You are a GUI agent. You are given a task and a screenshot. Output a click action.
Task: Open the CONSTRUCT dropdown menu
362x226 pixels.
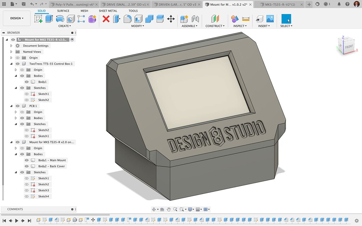(x=215, y=26)
